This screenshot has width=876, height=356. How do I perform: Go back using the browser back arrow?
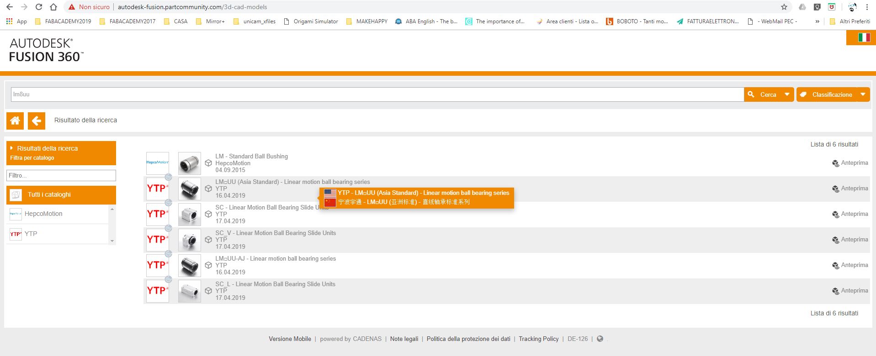[10, 7]
